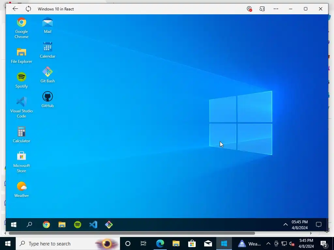Click Spotify in the React taskbar
334x250 pixels.
(x=78, y=225)
